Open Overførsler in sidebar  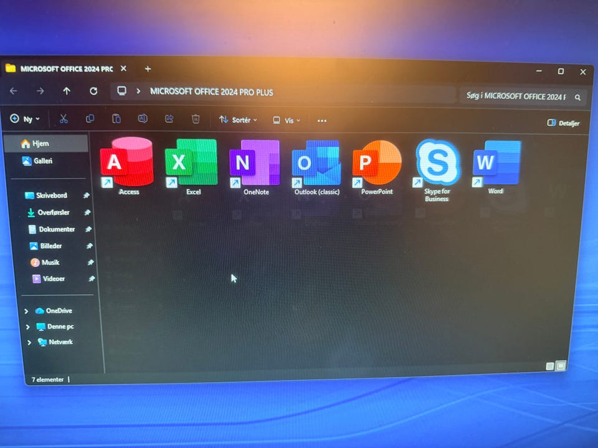tap(48, 212)
